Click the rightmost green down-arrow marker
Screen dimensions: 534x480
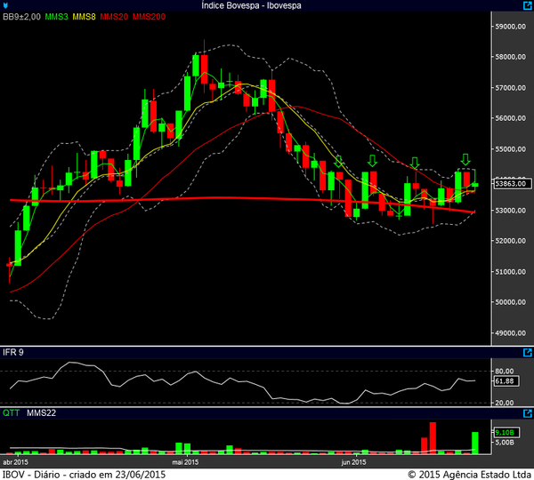(x=465, y=160)
